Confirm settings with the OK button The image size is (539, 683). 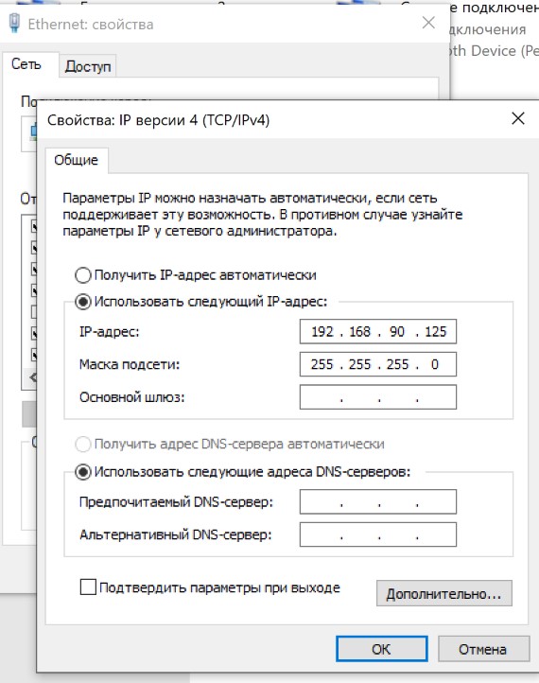[x=381, y=649]
